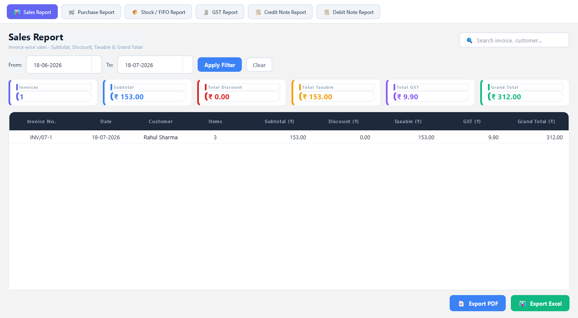Click the Sales Report tab chart icon
The height and width of the screenshot is (318, 578).
17,12
